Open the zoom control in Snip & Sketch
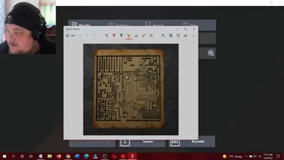The width and height of the screenshot is (284, 160). click(163, 36)
